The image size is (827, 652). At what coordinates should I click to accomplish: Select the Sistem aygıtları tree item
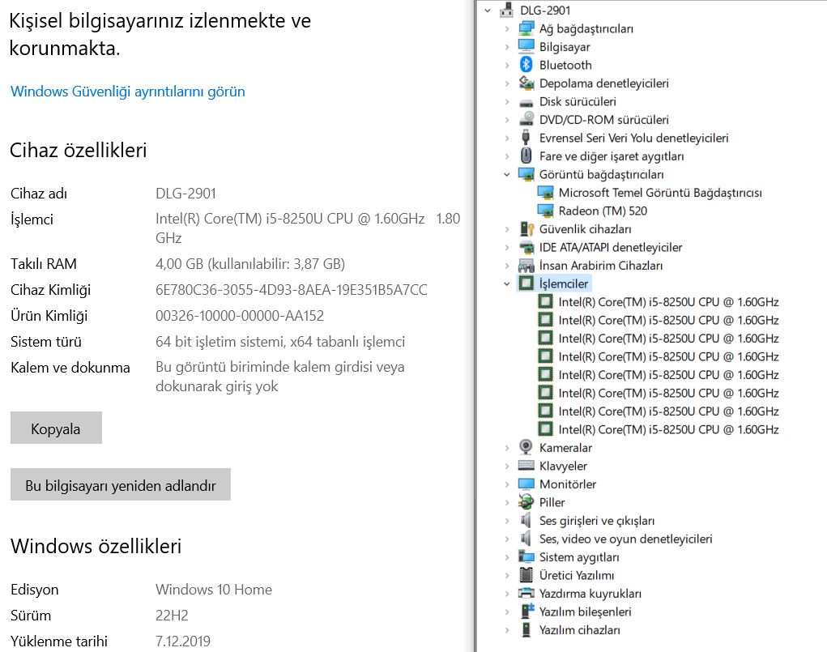578,557
